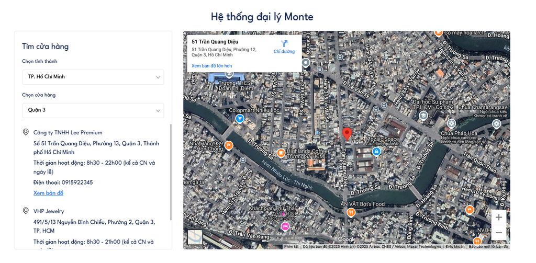
Task: Click the flower shop icon at top of map
Action: pyautogui.click(x=439, y=33)
